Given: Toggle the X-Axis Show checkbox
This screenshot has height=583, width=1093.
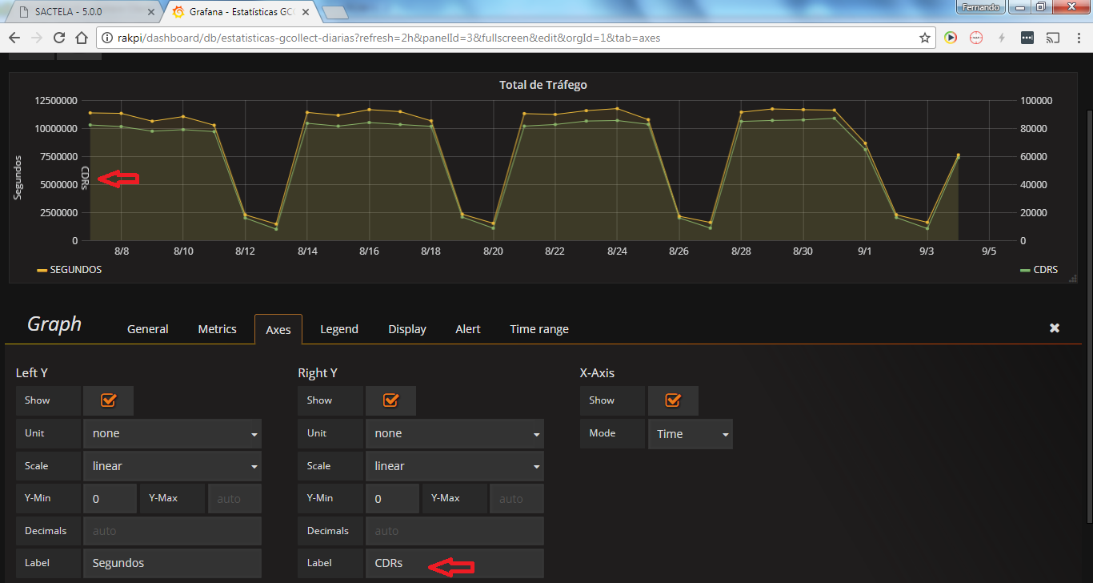Looking at the screenshot, I should tap(673, 400).
